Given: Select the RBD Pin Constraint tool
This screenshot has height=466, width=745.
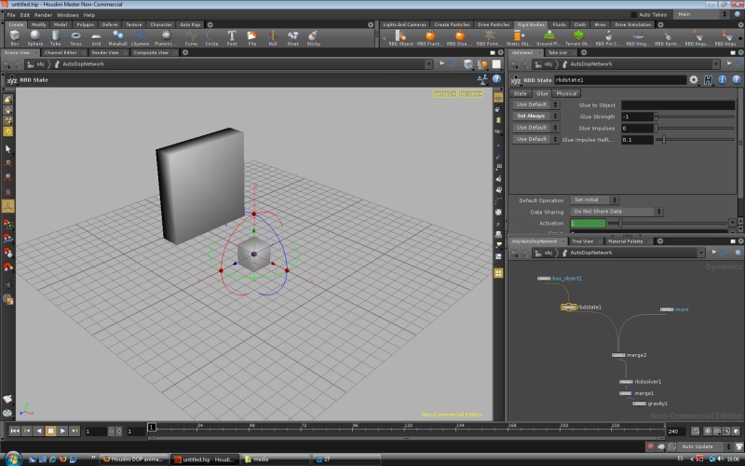Looking at the screenshot, I should point(608,37).
